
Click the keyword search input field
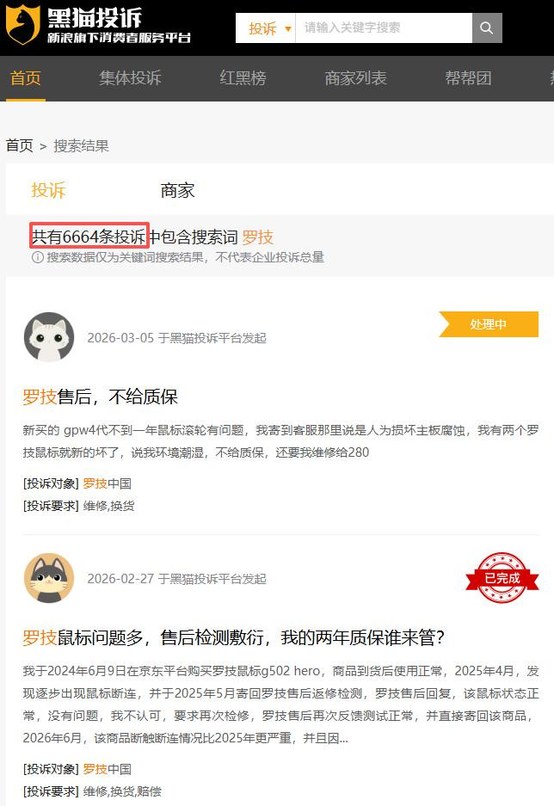click(x=384, y=28)
